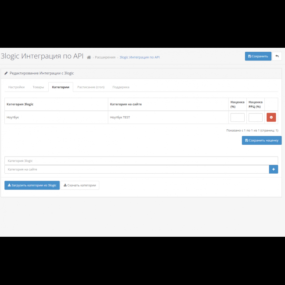This screenshot has height=285, width=285.
Task: Click the pencil icon in the panel heading
Action: click(x=6, y=73)
